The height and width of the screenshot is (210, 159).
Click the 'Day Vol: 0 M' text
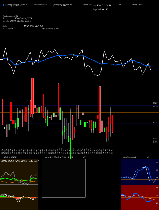coord(100,10)
